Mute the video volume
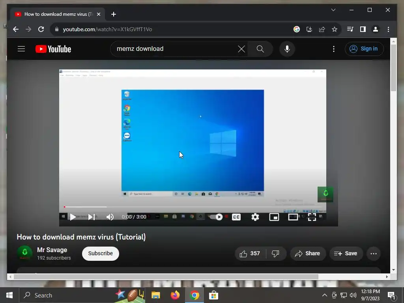Image resolution: width=404 pixels, height=303 pixels. tap(110, 217)
